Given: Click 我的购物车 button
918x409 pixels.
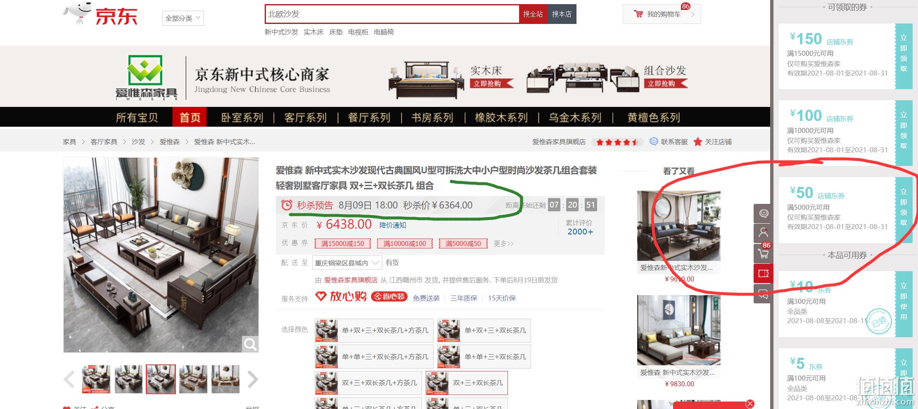Looking at the screenshot, I should [662, 14].
